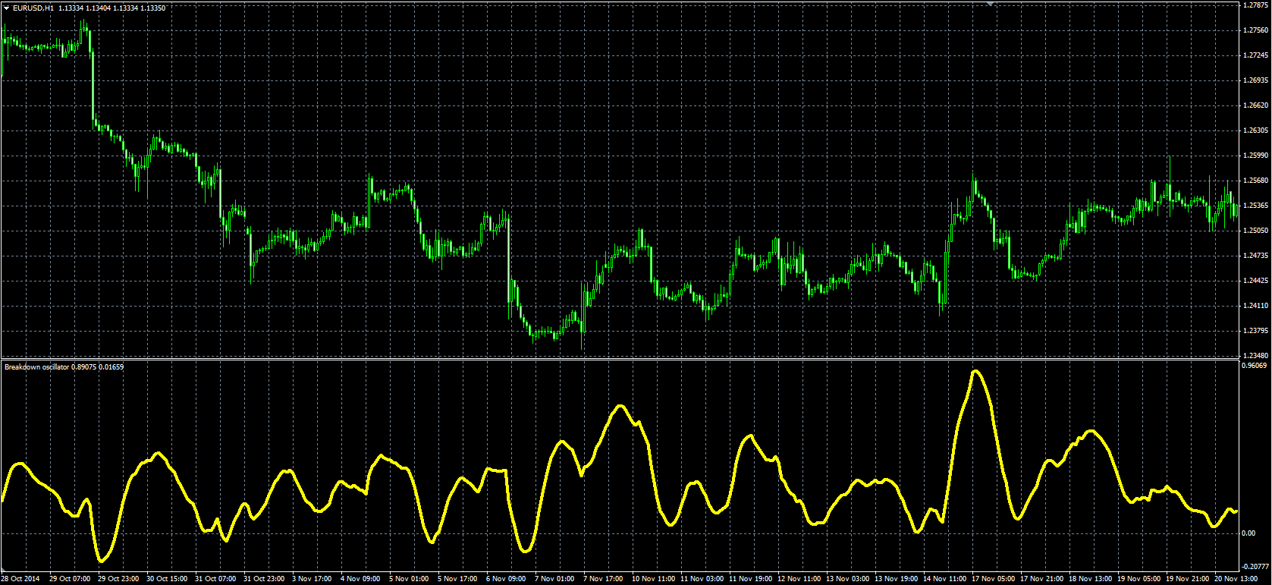Click the 29 Oct 07:00 time label
Screen dimensions: 1272x585
tap(70, 579)
